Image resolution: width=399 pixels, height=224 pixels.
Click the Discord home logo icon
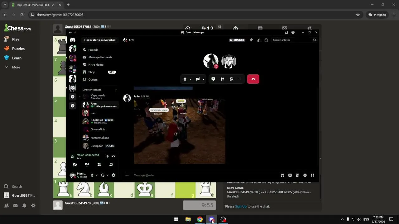(73, 40)
